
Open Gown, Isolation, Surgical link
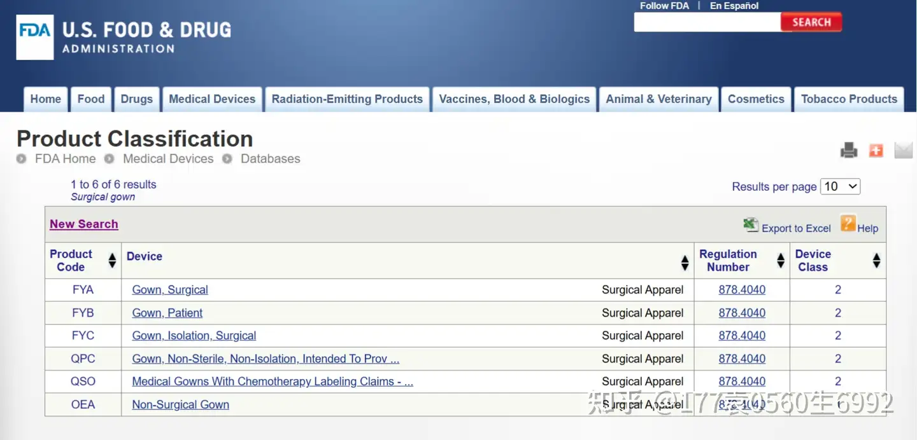[194, 336]
